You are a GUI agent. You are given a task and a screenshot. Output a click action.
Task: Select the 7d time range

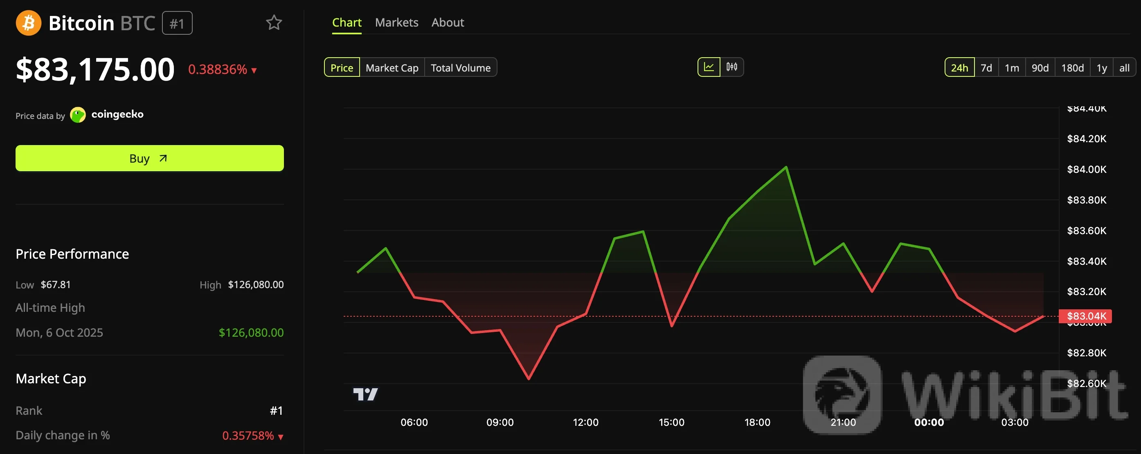click(986, 68)
